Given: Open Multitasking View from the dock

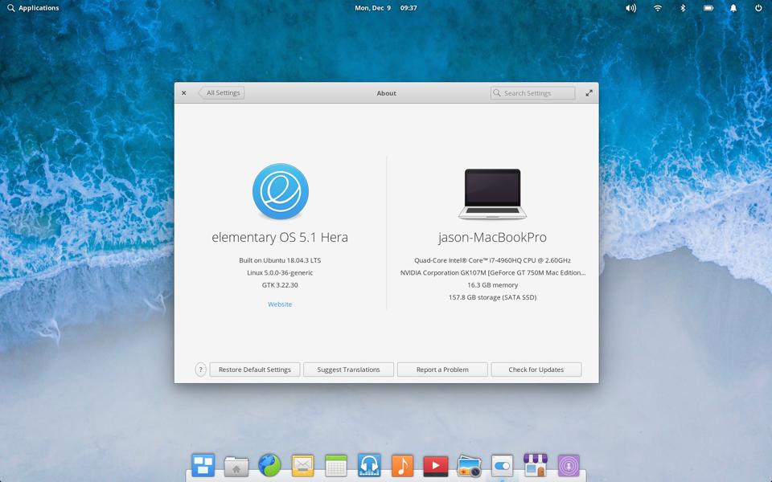Looking at the screenshot, I should coord(203,465).
